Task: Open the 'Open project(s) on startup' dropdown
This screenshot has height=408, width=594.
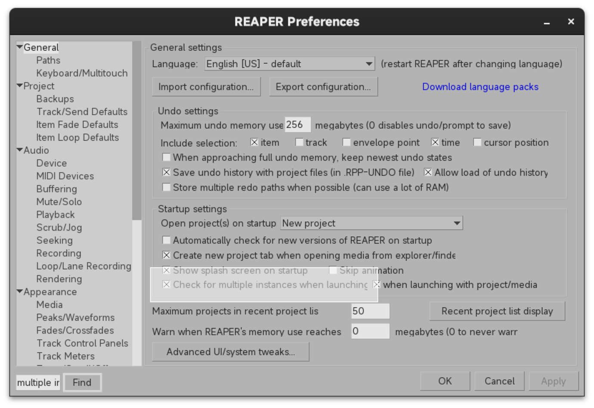Action: click(371, 223)
